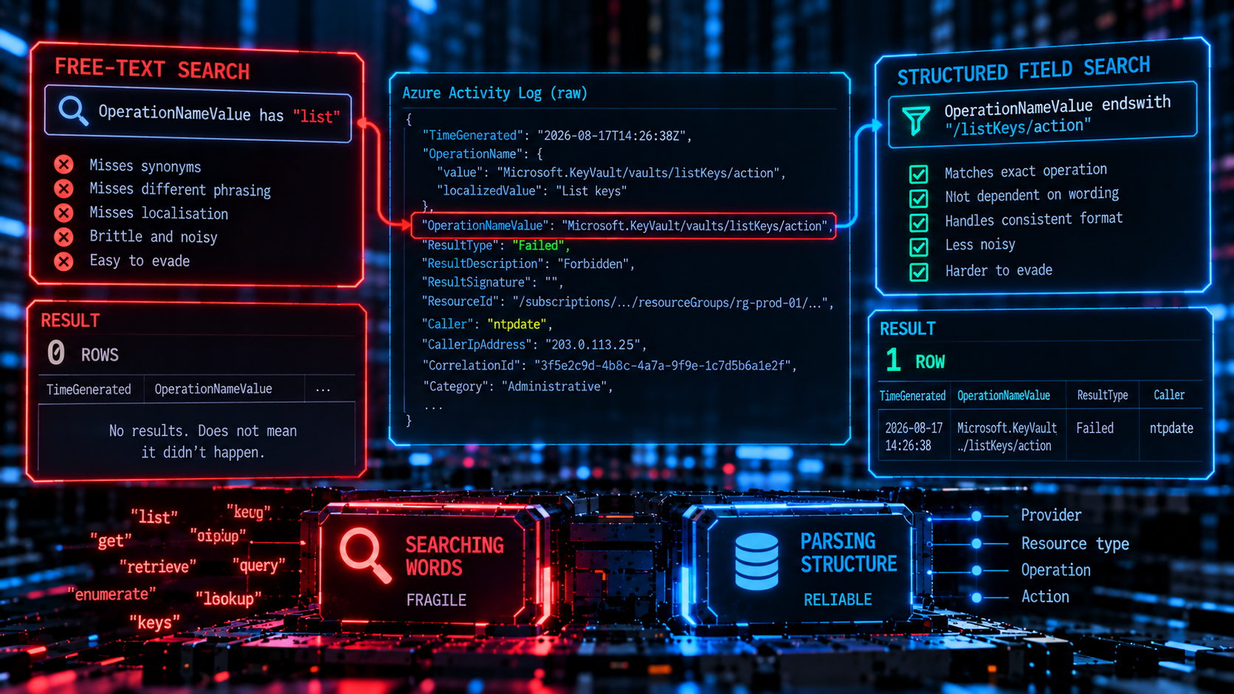Select the 2026-08-17 14:26:38 timestamp cell
The height and width of the screenshot is (694, 1234).
[914, 437]
